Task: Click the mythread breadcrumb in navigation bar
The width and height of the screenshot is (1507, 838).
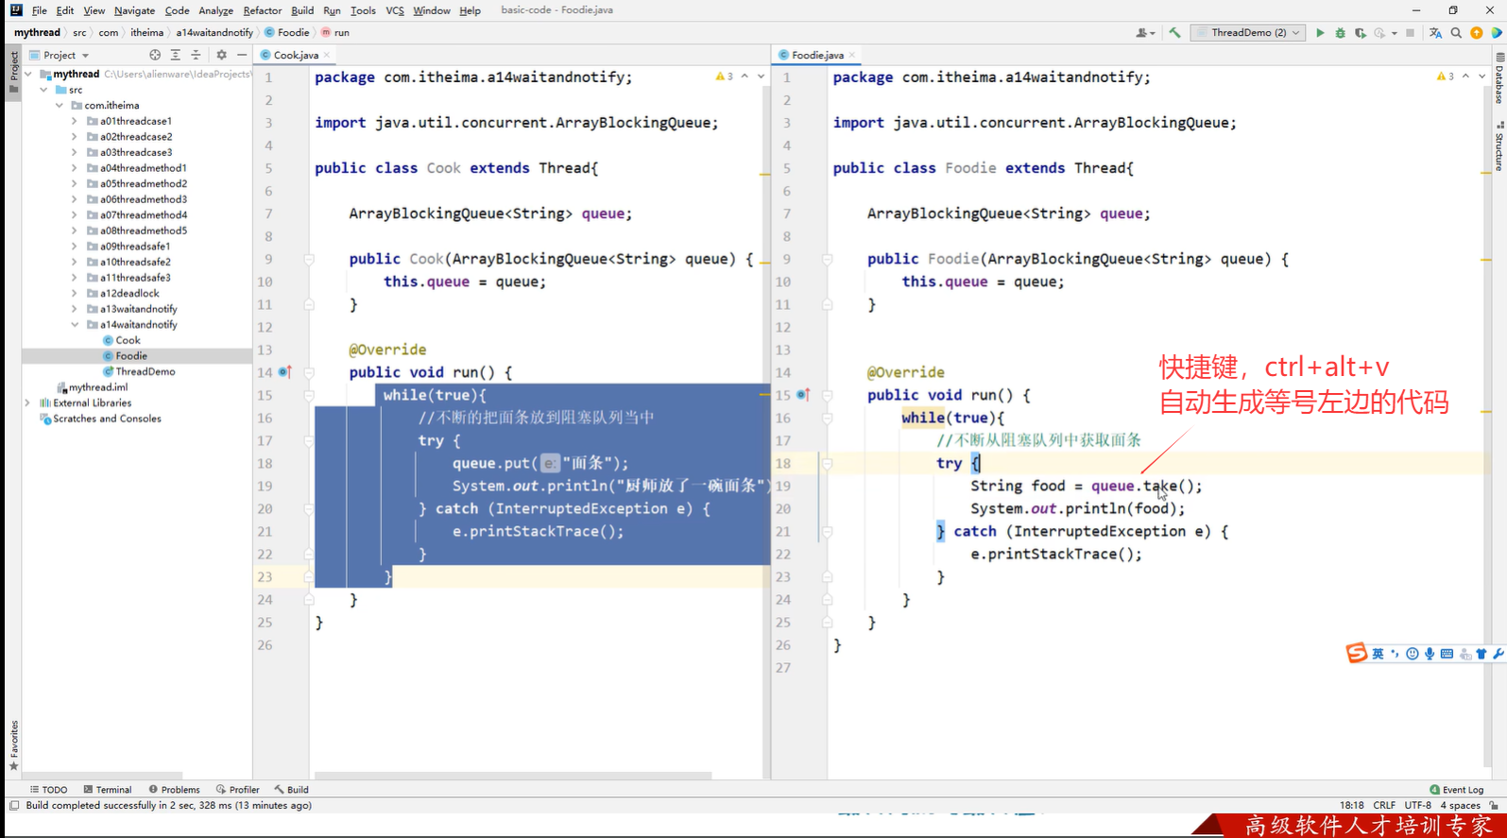Action: [37, 33]
